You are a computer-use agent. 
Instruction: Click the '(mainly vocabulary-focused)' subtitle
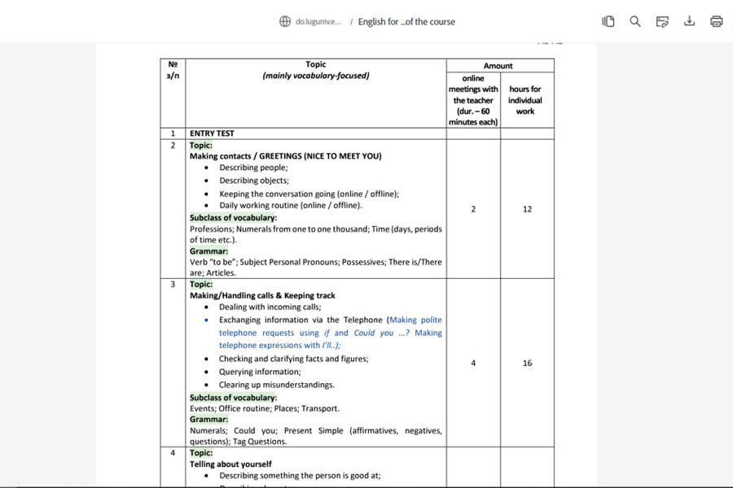(x=315, y=76)
